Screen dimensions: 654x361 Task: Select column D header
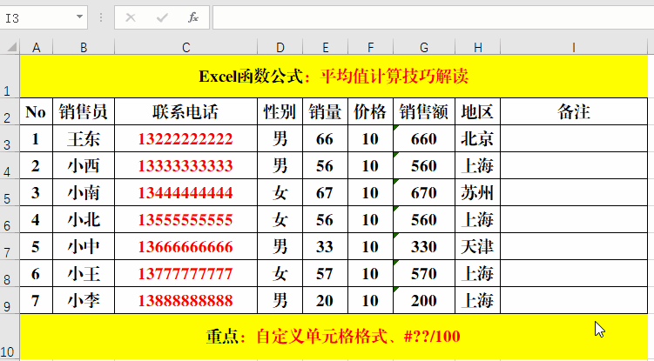(x=280, y=47)
